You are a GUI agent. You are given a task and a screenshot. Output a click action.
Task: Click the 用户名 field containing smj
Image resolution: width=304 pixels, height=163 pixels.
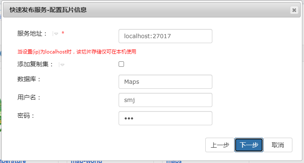click(165, 100)
